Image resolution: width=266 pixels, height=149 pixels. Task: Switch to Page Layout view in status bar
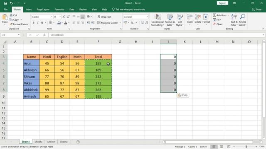coord(222,147)
